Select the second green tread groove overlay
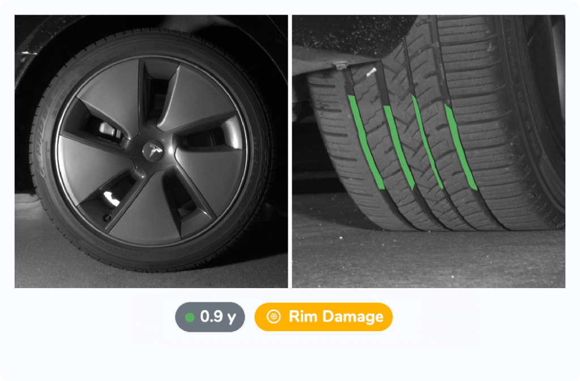The image size is (580, 381). click(399, 147)
